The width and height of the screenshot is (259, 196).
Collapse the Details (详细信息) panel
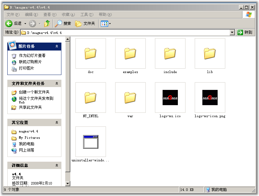tap(57, 165)
